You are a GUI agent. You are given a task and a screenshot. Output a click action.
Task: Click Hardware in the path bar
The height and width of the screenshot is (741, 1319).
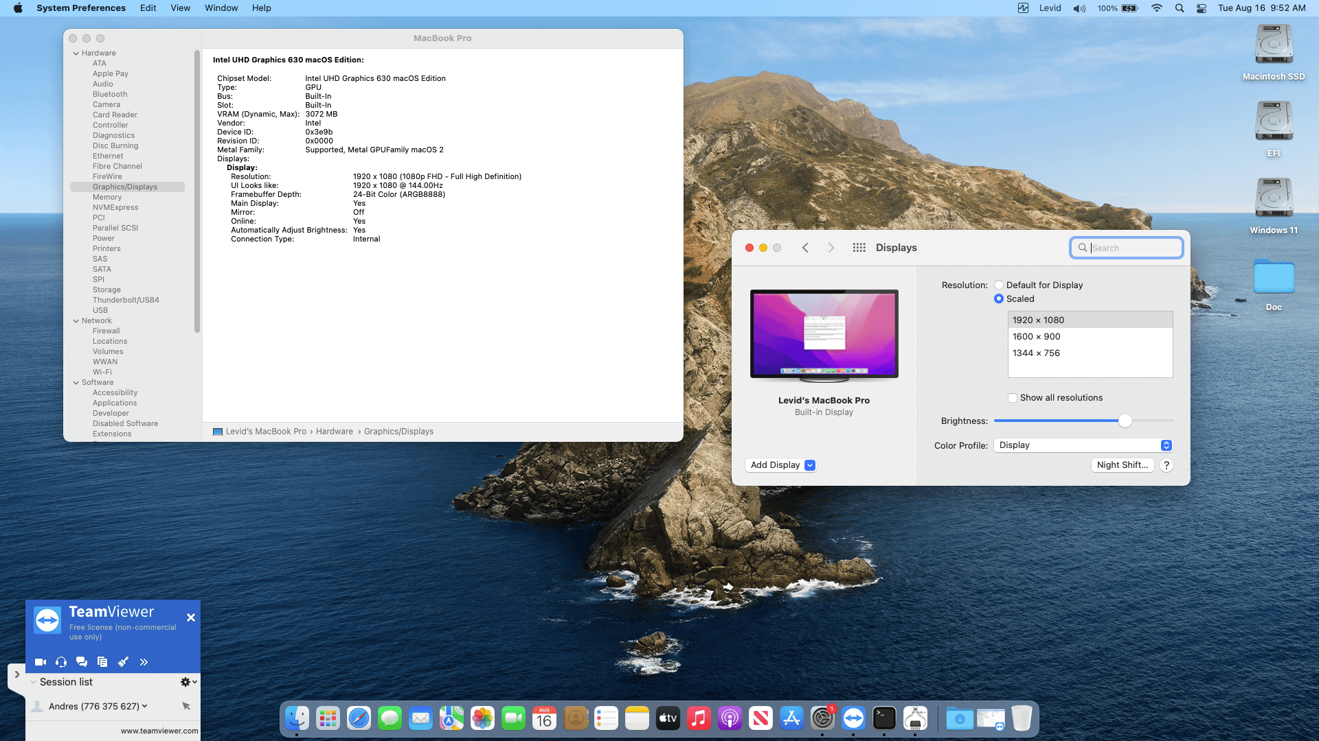pyautogui.click(x=335, y=432)
